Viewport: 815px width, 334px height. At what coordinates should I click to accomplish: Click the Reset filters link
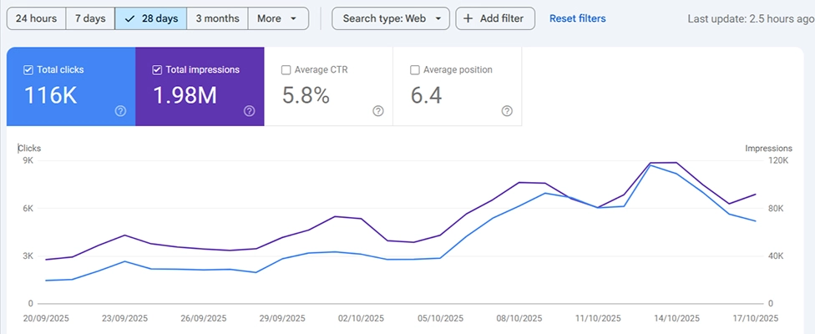click(577, 18)
